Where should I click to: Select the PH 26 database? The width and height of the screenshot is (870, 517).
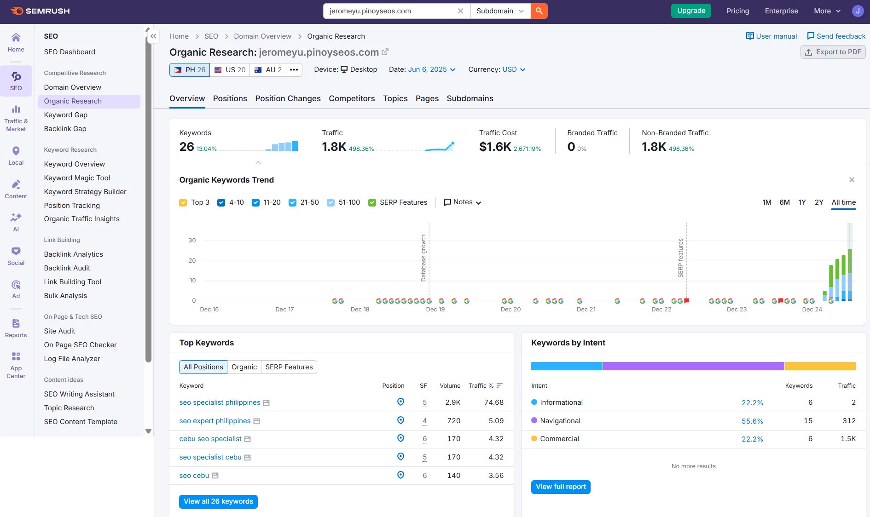190,70
